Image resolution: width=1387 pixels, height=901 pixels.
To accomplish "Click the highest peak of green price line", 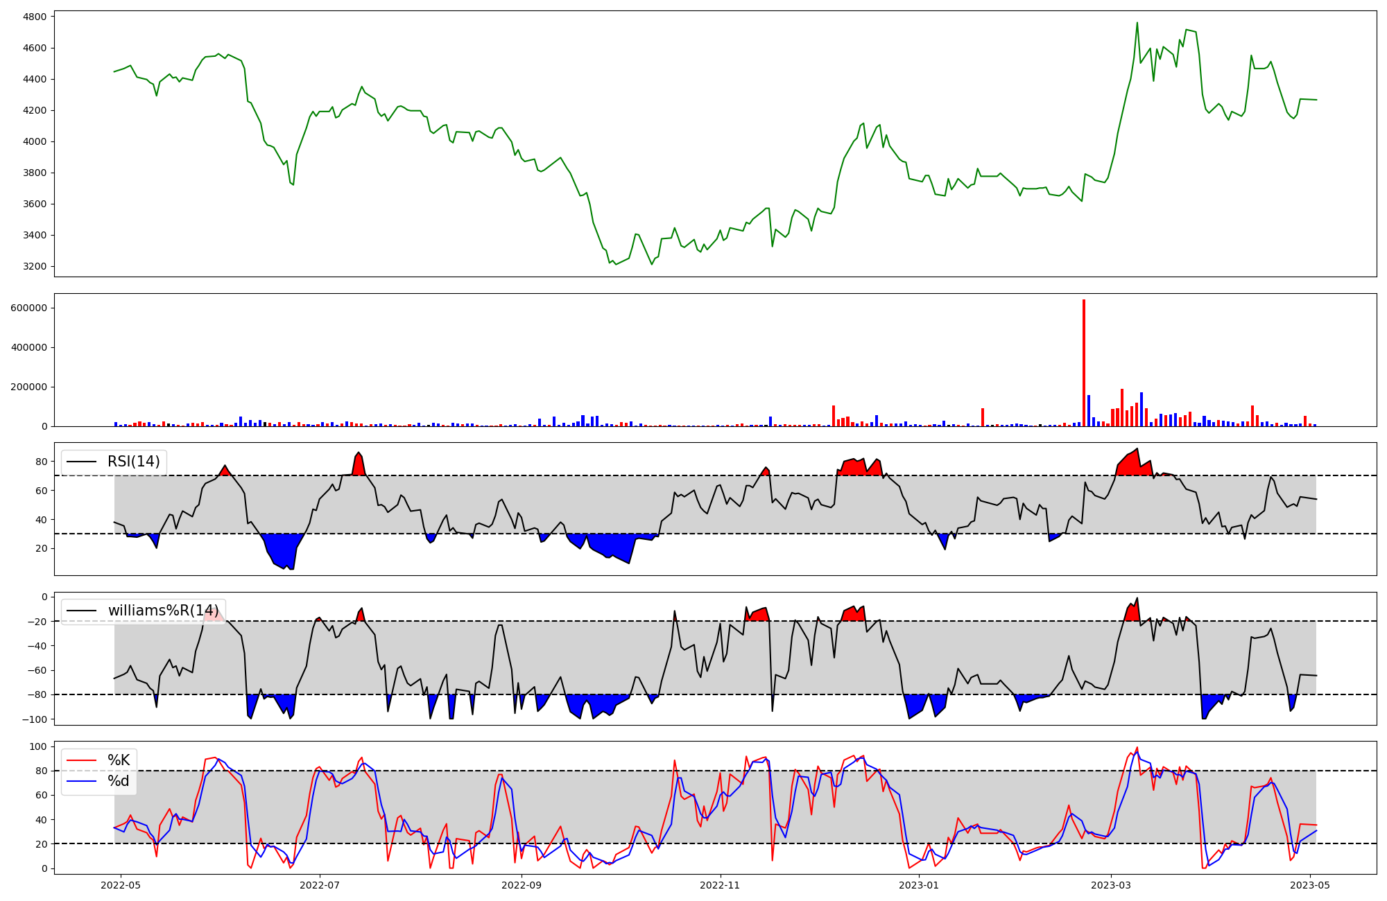I will coord(1137,23).
